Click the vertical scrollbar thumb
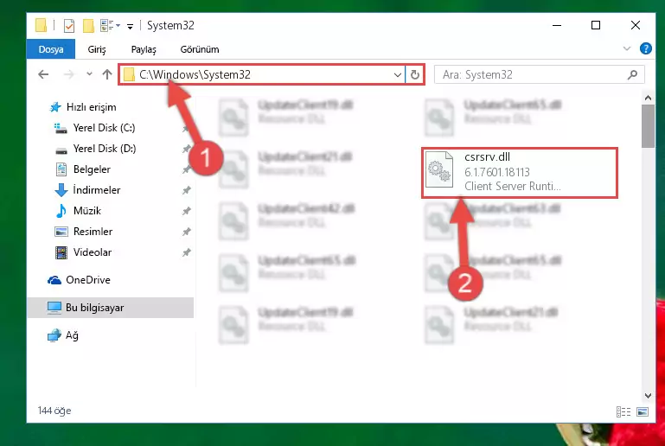 (648, 126)
